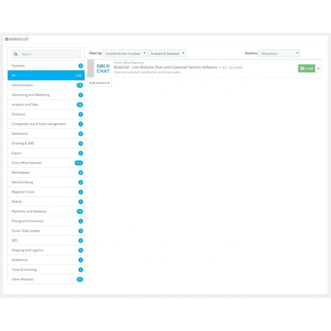Click the 'Front office Features' label above Boldchat
Image resolution: width=331 pixels, height=331 pixels.
128,63
